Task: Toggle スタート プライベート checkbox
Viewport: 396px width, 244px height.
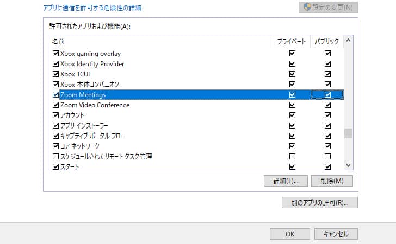Action: pyautogui.click(x=292, y=166)
